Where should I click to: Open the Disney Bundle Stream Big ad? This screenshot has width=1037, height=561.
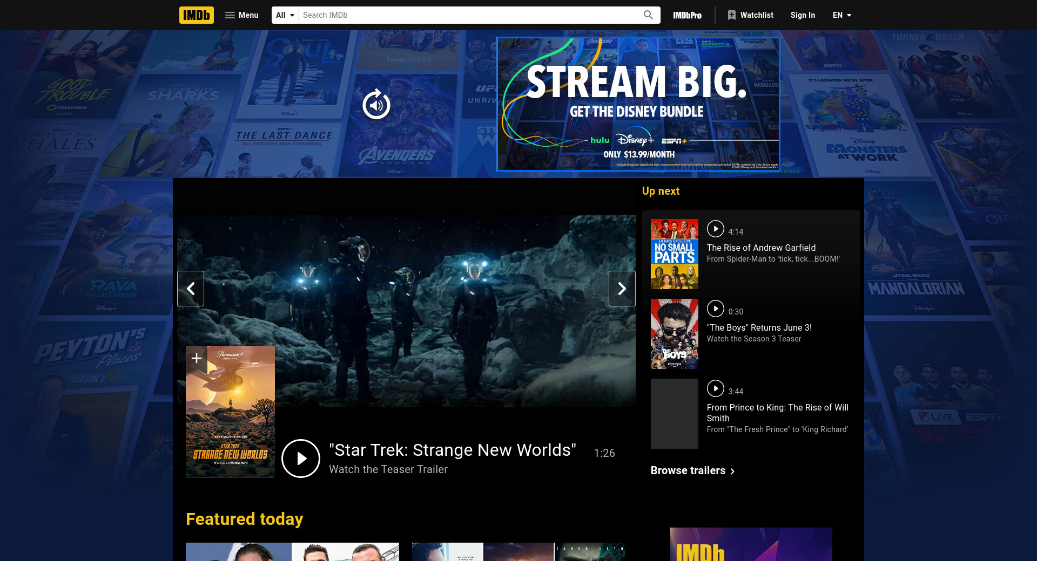click(x=638, y=104)
